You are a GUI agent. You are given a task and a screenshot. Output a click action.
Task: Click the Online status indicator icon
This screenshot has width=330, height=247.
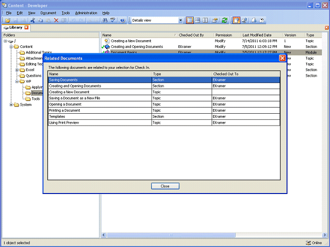tap(308, 242)
